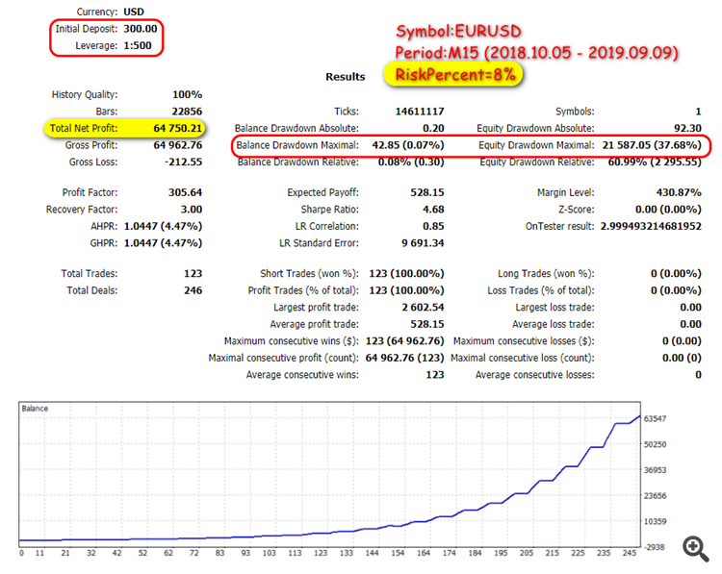Screen dimensions: 722x574
Task: Click the Expected Payoff value 528.15
Action: click(x=427, y=192)
